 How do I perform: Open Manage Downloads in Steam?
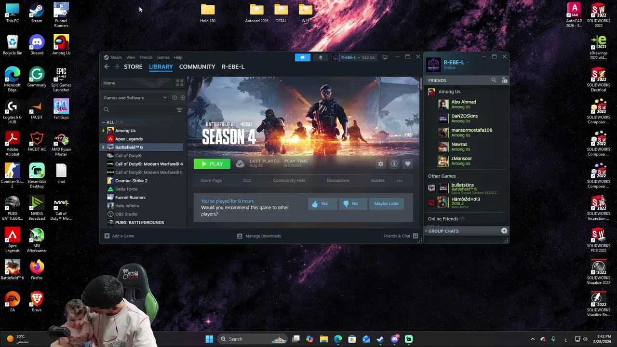click(259, 236)
